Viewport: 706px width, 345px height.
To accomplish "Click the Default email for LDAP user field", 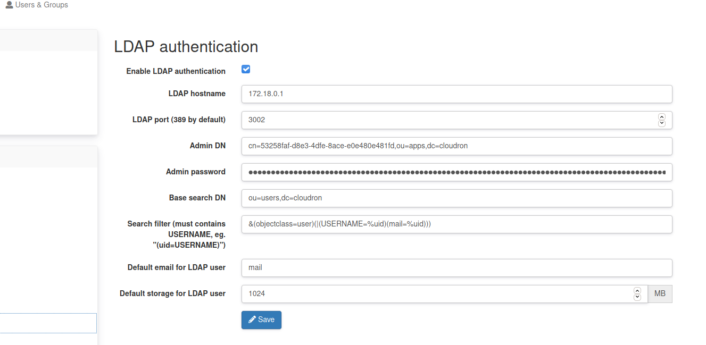I will 456,268.
